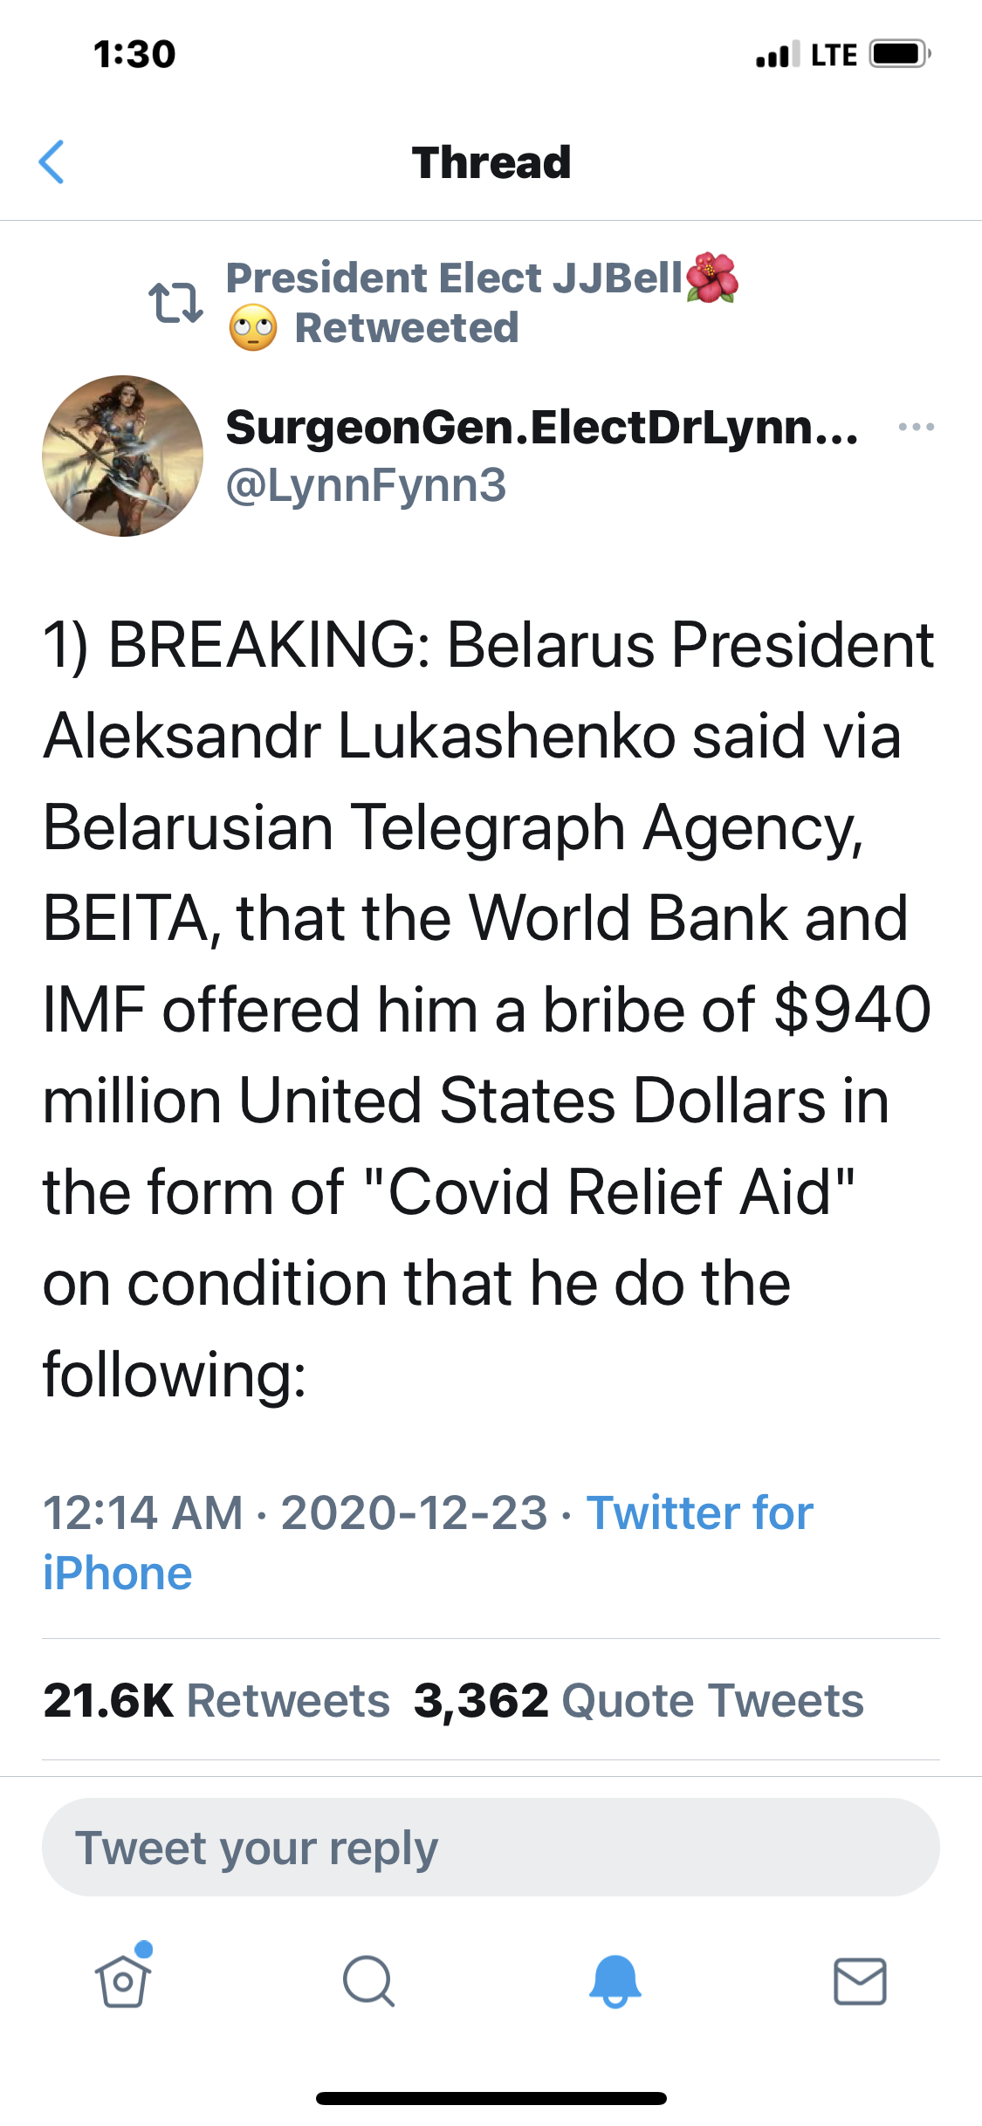982x2126 pixels.
Task: Tap the back arrow icon
Action: pyautogui.click(x=52, y=162)
